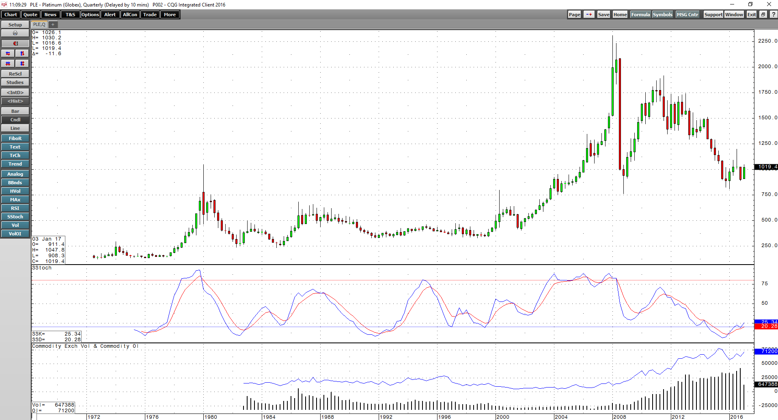Click the SStoch panel label
The width and height of the screenshot is (778, 420).
point(42,268)
